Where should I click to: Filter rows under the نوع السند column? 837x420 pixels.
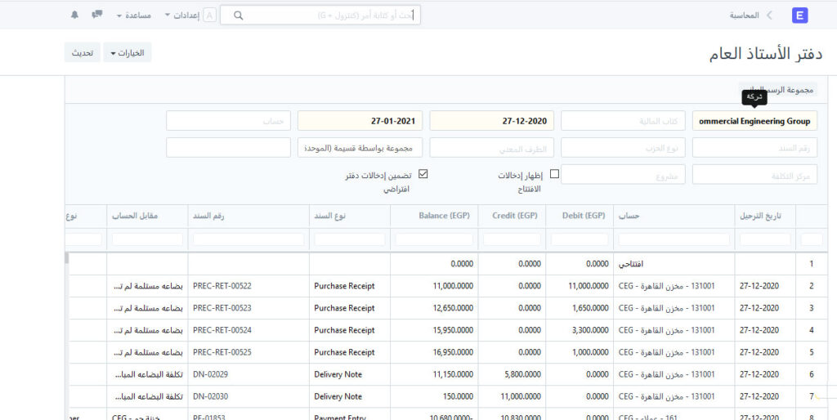click(350, 239)
